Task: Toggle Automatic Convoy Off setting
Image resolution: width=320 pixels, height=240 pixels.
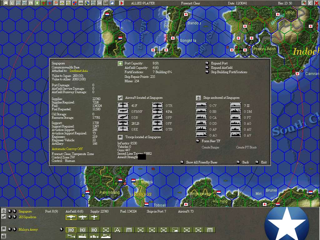Action: [x=67, y=149]
